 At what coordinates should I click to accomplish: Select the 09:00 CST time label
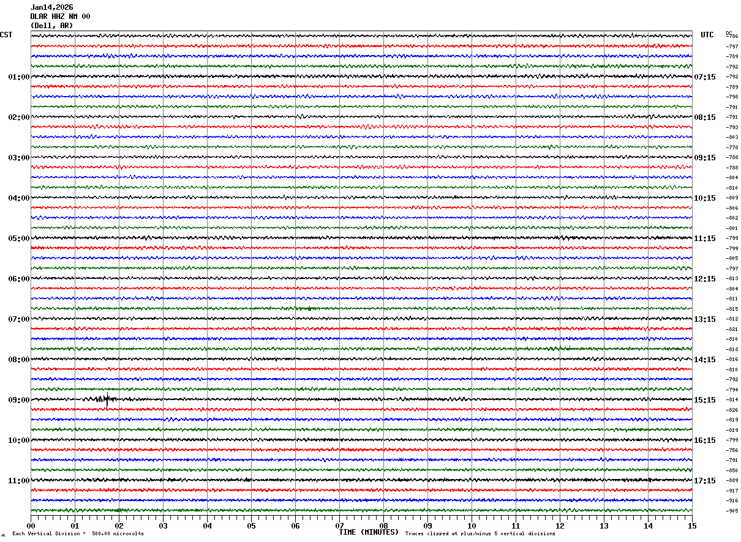(x=19, y=400)
